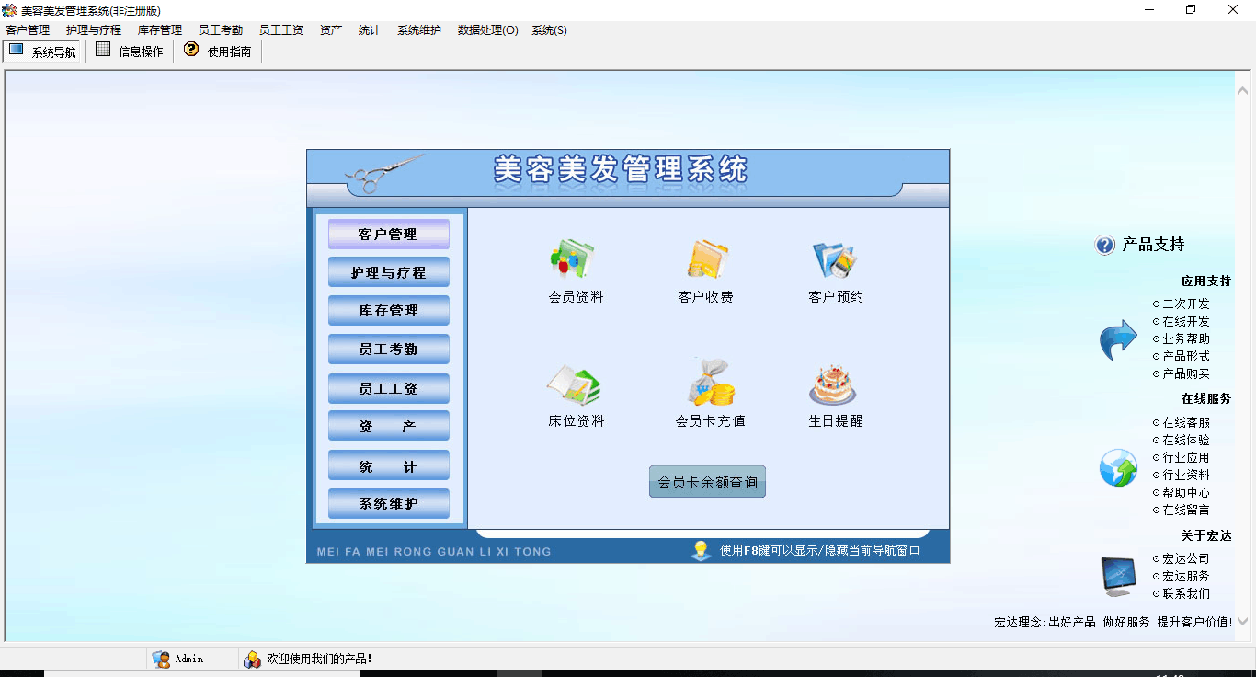Select 资产 in the navigation sidebar
The width and height of the screenshot is (1256, 677).
(x=389, y=426)
